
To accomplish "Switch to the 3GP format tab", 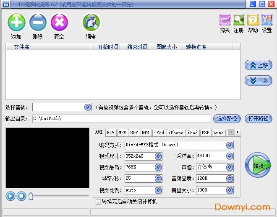I will click(134, 133).
